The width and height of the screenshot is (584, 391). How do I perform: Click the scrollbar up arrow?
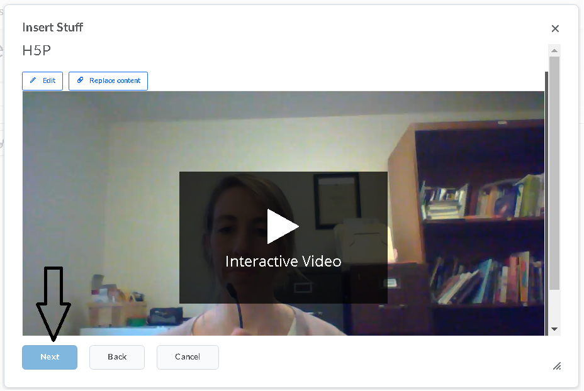pyautogui.click(x=554, y=50)
